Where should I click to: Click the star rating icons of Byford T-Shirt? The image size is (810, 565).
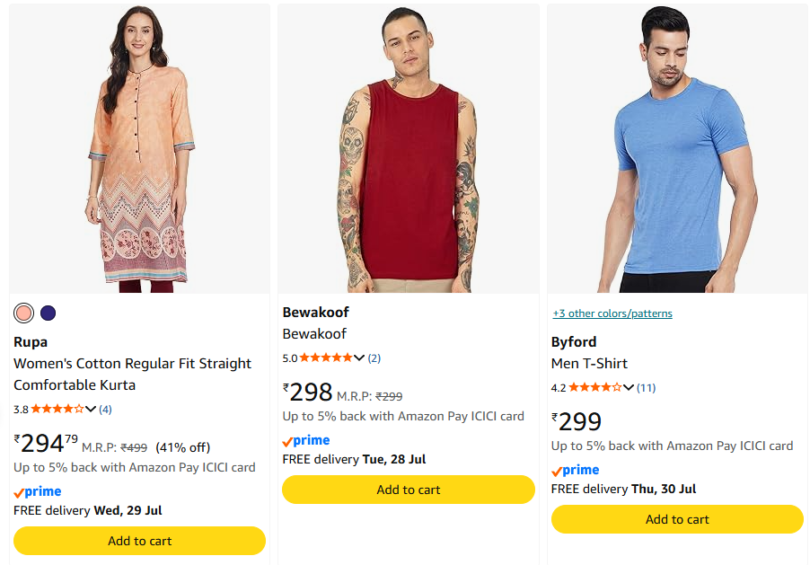[x=595, y=387]
